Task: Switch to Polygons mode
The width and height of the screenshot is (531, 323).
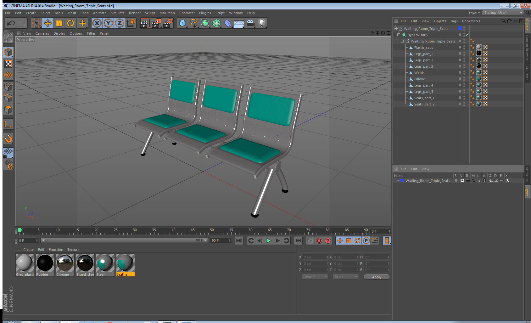Action: click(8, 110)
